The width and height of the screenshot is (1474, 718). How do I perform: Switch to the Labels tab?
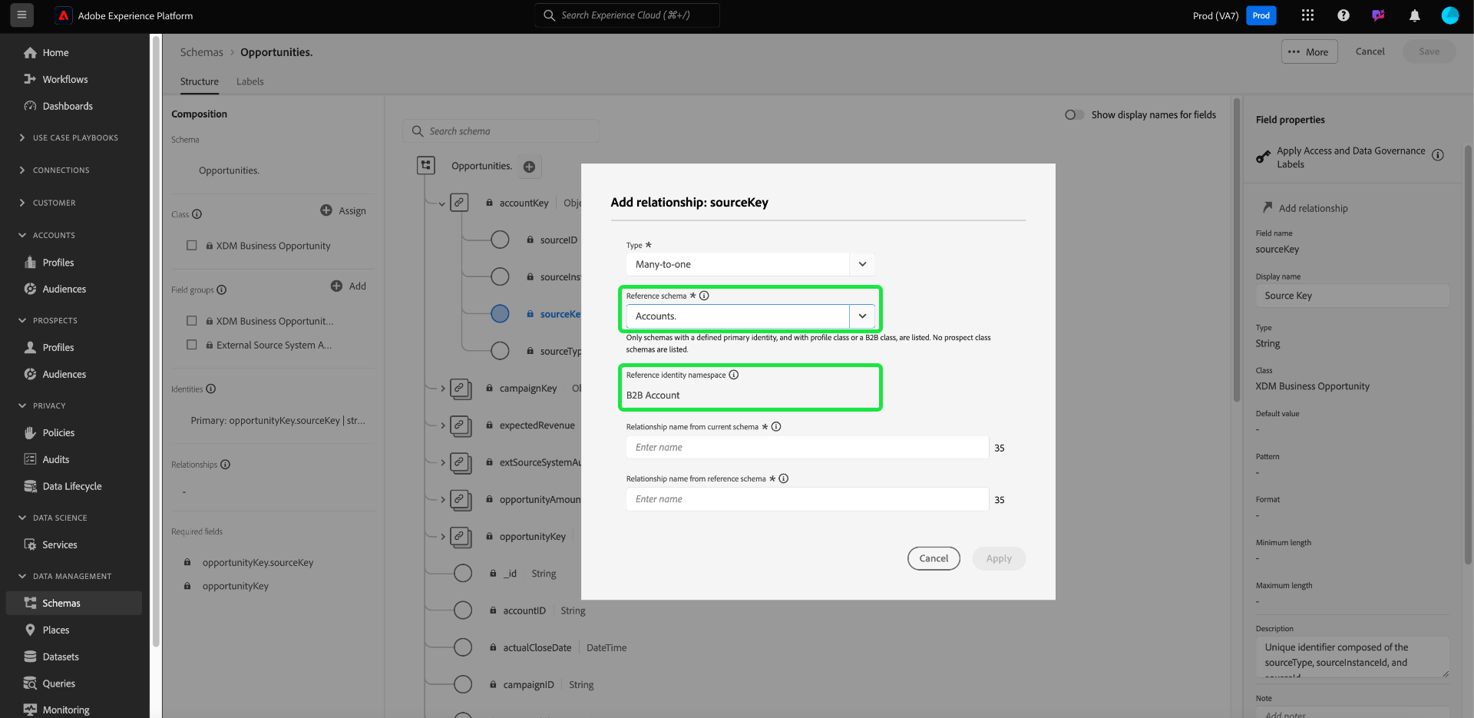click(250, 81)
